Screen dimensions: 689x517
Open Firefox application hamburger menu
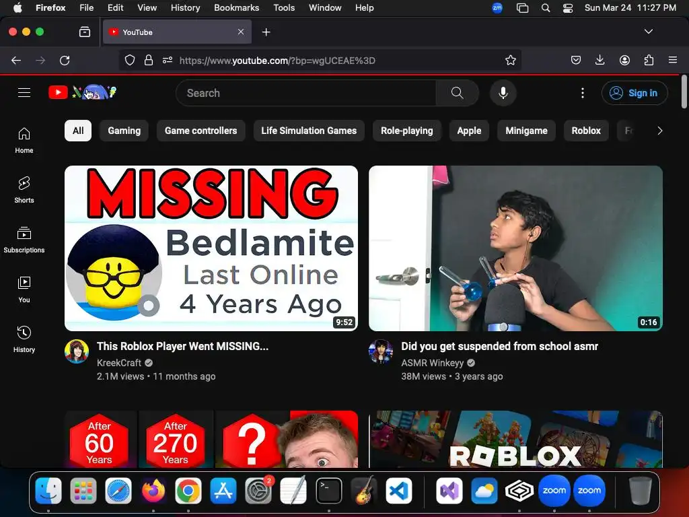[x=673, y=60]
